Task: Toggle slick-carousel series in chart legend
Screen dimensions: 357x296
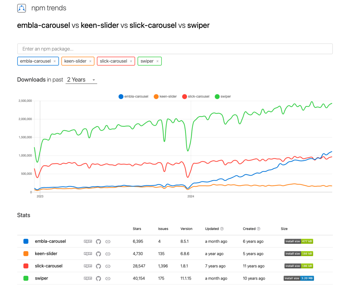Action: [x=196, y=96]
